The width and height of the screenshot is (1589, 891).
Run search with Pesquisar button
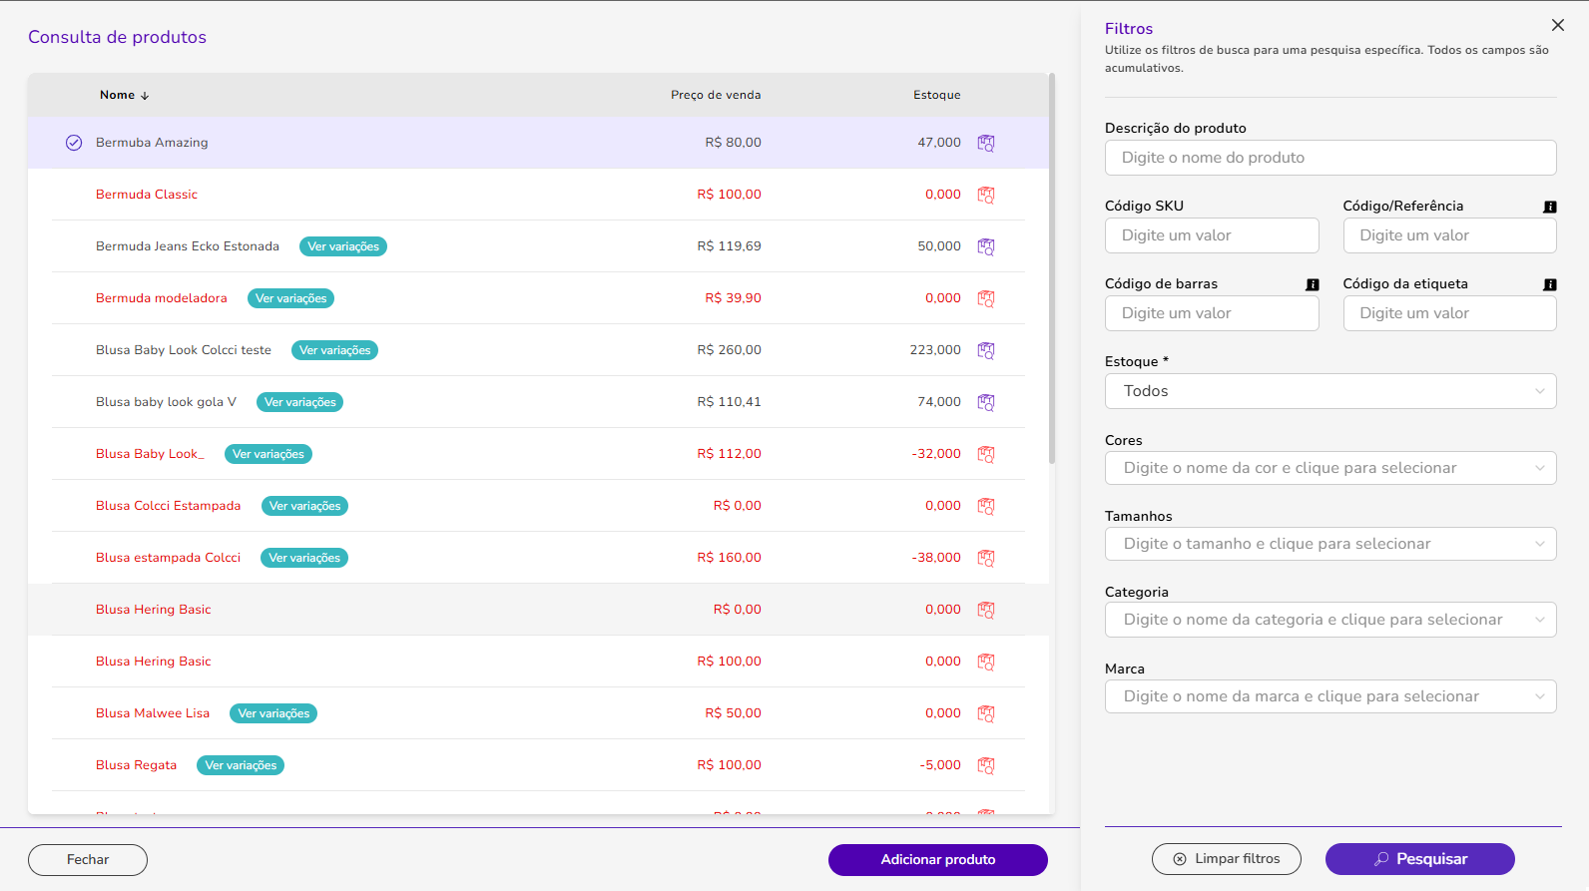pyautogui.click(x=1420, y=859)
